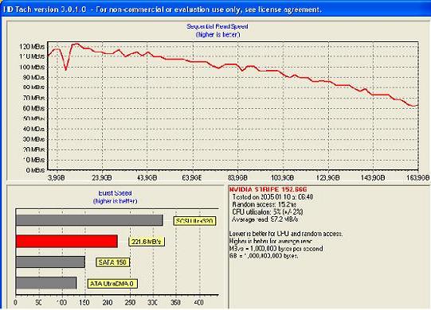Click the '83.9GB' x-axis label

(x=237, y=178)
